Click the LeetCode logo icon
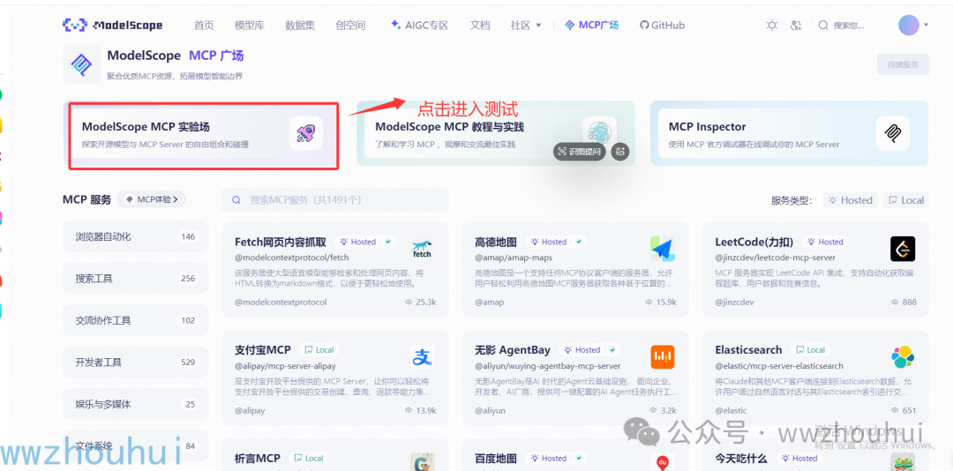953x471 pixels. tap(903, 249)
